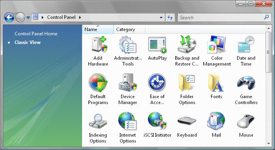
Task: Expand the address bar history dropdown
Action: [161, 17]
